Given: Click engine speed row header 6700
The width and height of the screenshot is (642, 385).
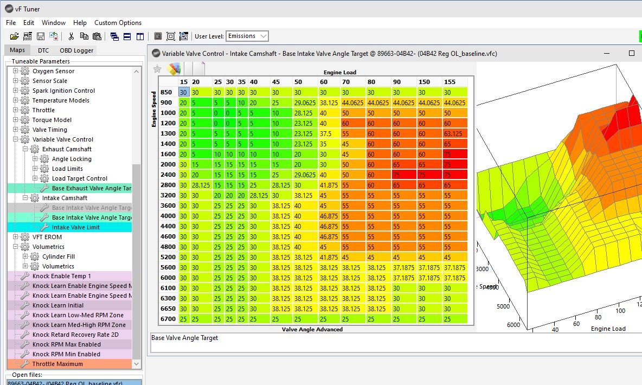Looking at the screenshot, I should tap(168, 319).
